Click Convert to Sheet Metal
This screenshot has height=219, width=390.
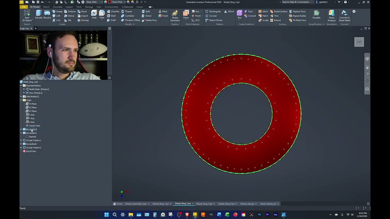click(344, 16)
